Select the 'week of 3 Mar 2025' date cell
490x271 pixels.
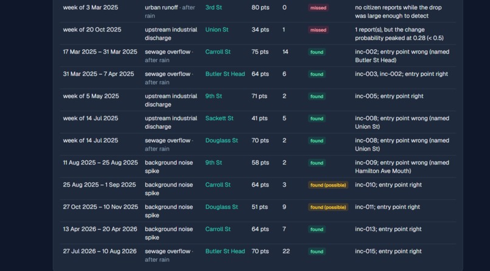point(91,7)
